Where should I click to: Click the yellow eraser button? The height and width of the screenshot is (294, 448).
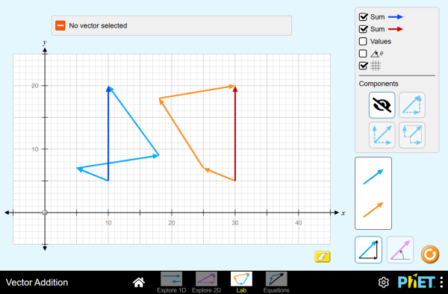coord(323,257)
